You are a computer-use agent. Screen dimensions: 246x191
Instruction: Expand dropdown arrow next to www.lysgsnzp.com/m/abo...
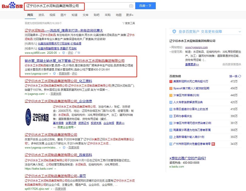click(x=60, y=148)
